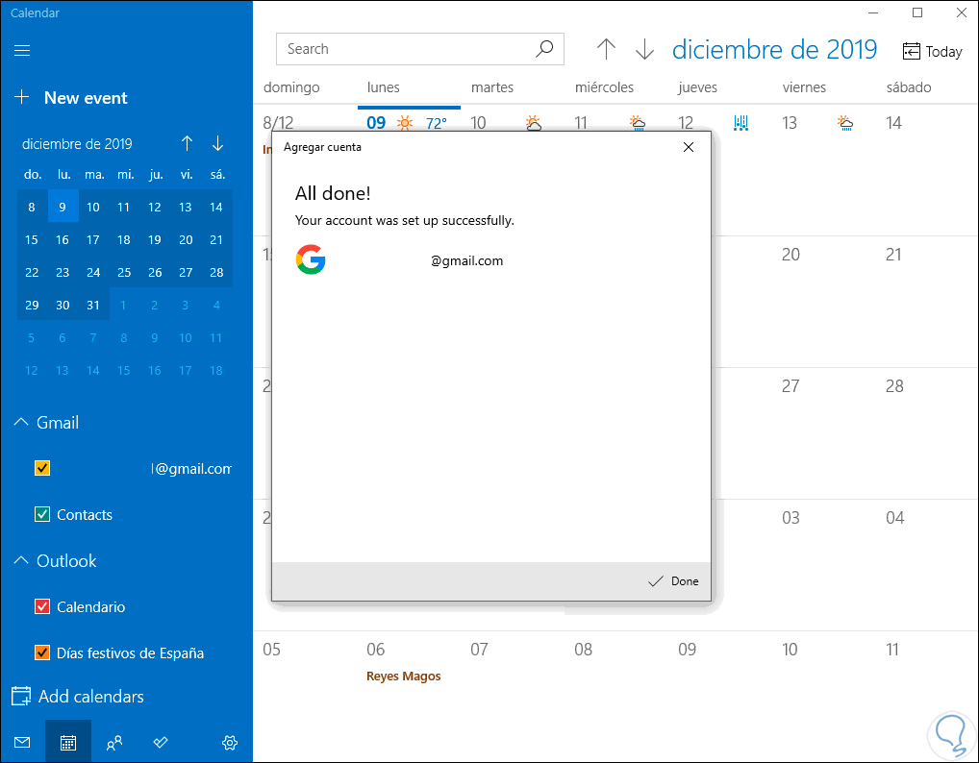This screenshot has width=979, height=763.
Task: Select day 28 in main calendar
Action: coord(894,386)
